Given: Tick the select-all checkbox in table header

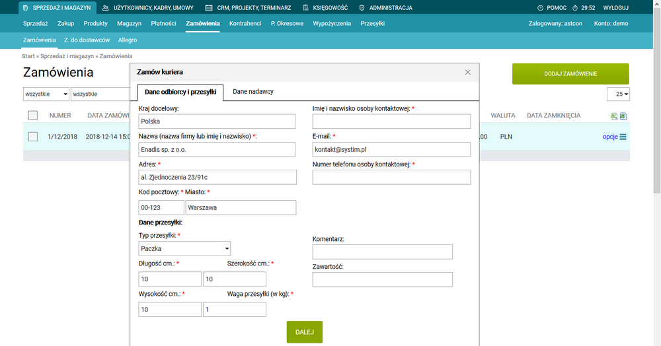Looking at the screenshot, I should tap(33, 116).
